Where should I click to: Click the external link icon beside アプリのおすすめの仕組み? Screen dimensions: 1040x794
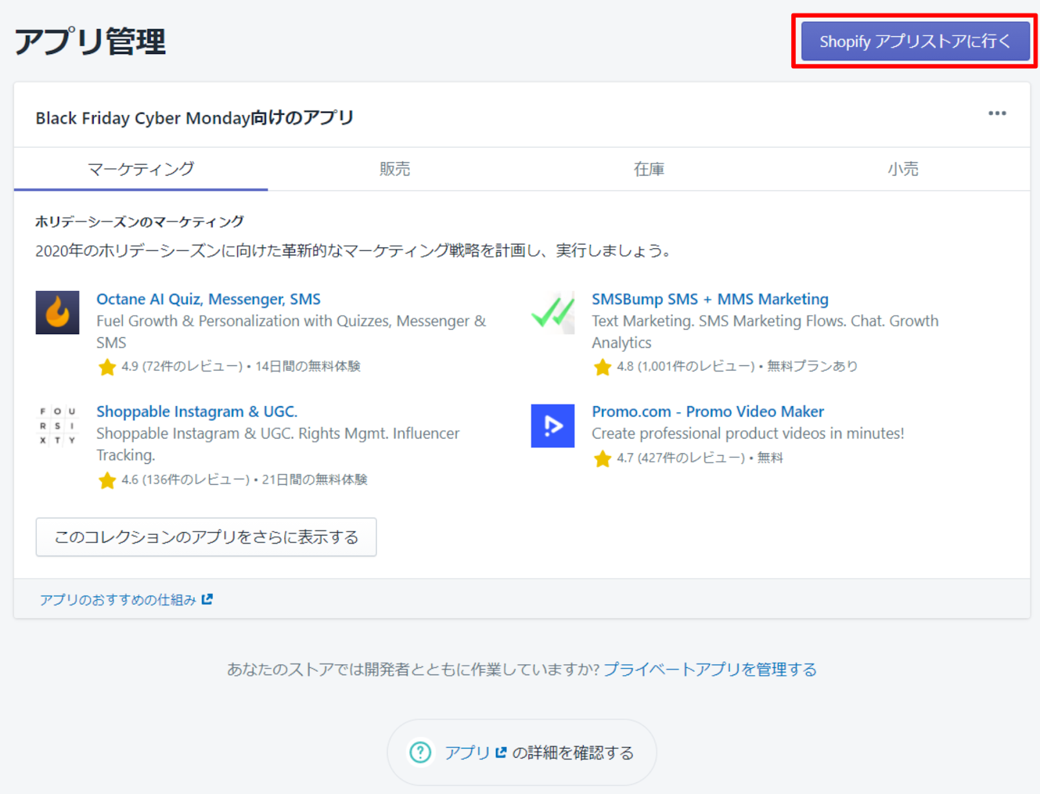coord(207,599)
